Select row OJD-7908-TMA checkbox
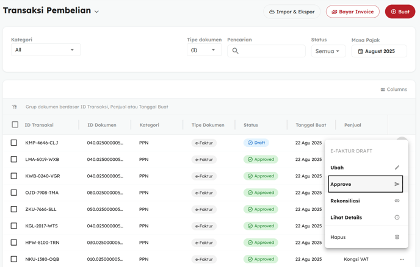This screenshot has height=267, width=420. (x=14, y=193)
